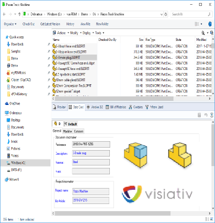Click the View File command
This screenshot has height=223, width=215.
86,24
